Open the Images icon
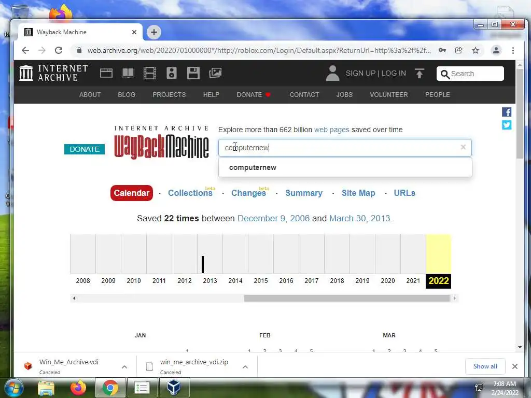Viewport: 531px width, 398px height. [x=215, y=73]
